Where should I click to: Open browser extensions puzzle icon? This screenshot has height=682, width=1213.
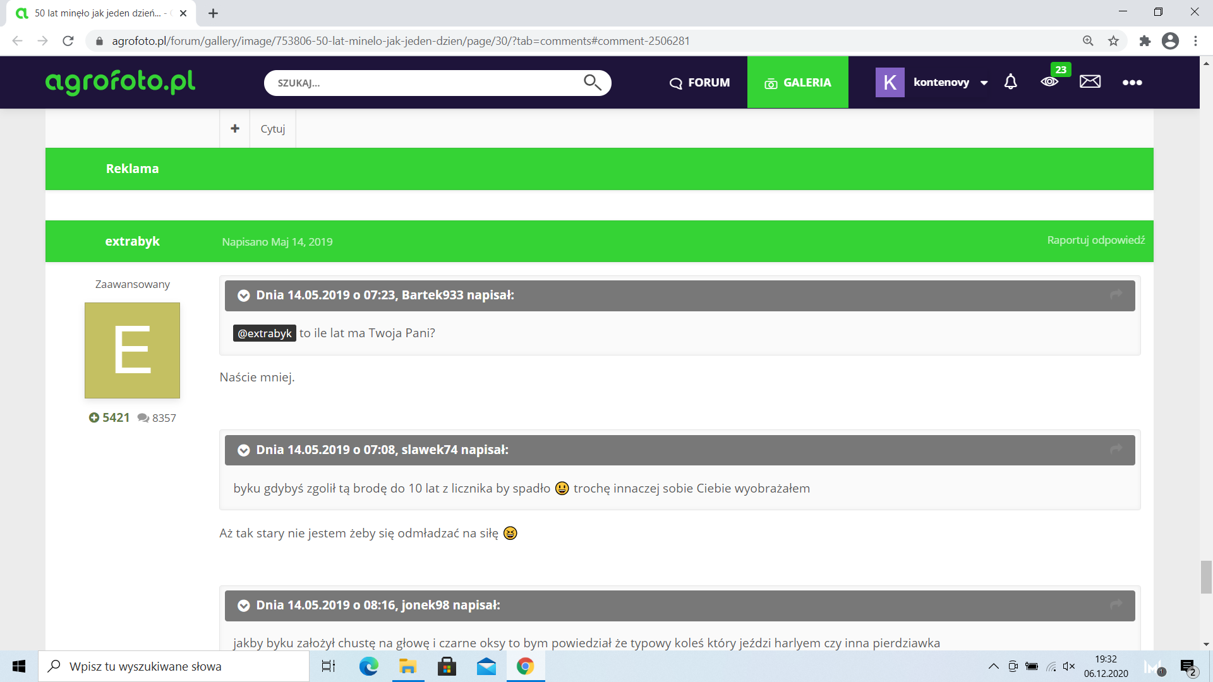(1144, 41)
